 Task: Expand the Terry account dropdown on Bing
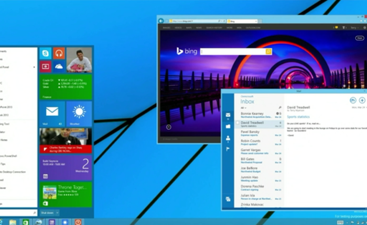(x=354, y=28)
